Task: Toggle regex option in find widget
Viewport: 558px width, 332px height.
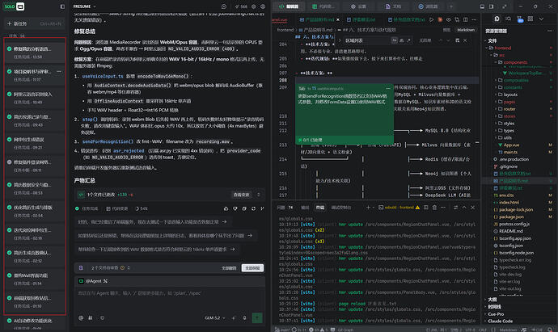Action: [x=408, y=40]
